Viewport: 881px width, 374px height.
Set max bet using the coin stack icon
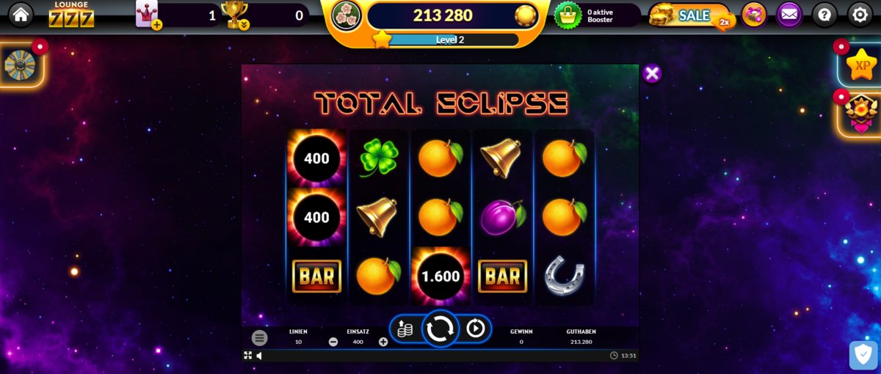(405, 329)
